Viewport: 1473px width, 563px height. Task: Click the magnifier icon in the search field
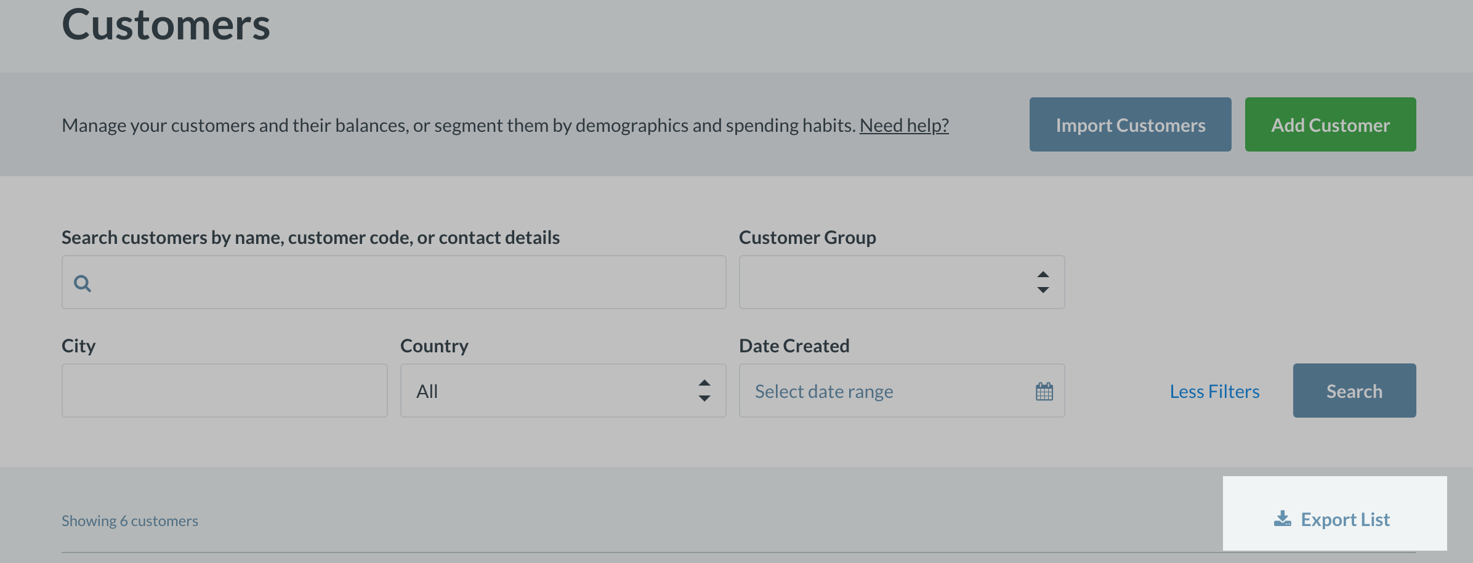83,283
